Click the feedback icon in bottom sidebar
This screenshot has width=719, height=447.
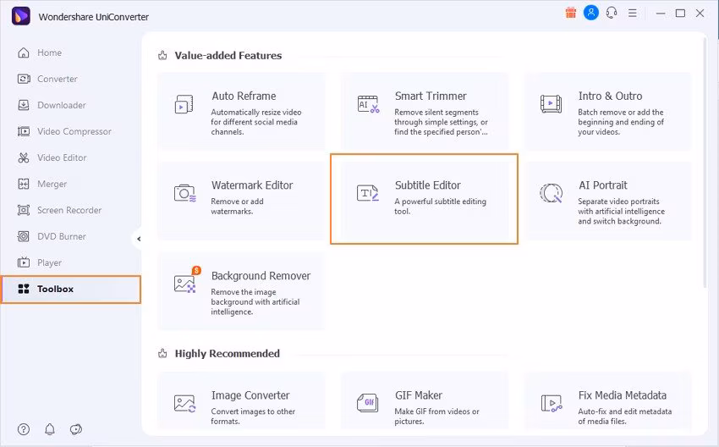click(76, 429)
